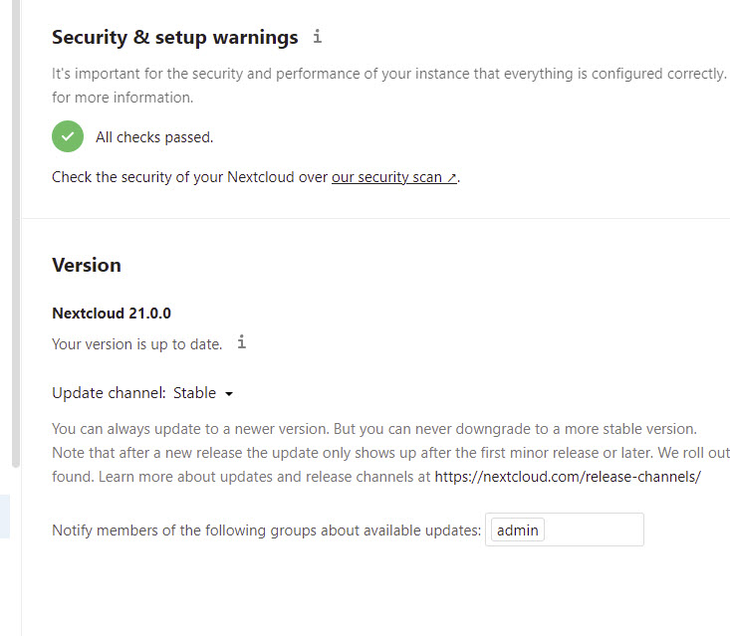Click the 'Notify members of the following groups' label

pos(266,530)
